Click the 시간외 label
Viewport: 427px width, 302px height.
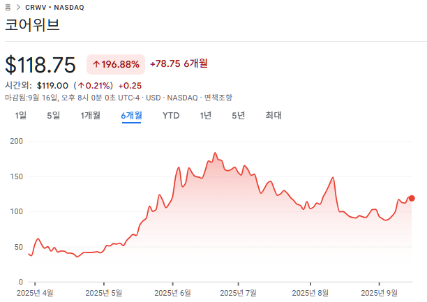(x=18, y=86)
